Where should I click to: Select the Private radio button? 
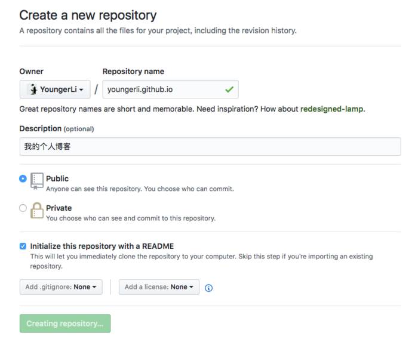[x=23, y=208]
